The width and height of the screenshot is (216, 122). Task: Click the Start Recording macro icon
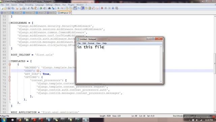[102, 8]
